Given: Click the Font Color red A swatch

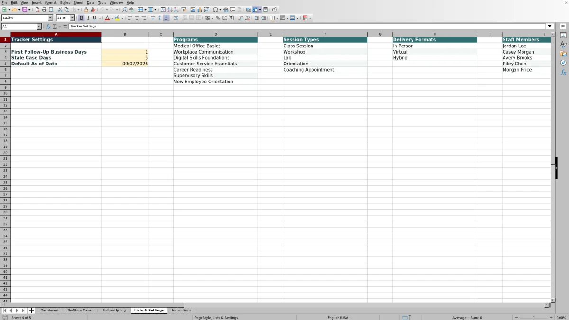Looking at the screenshot, I should point(107,18).
